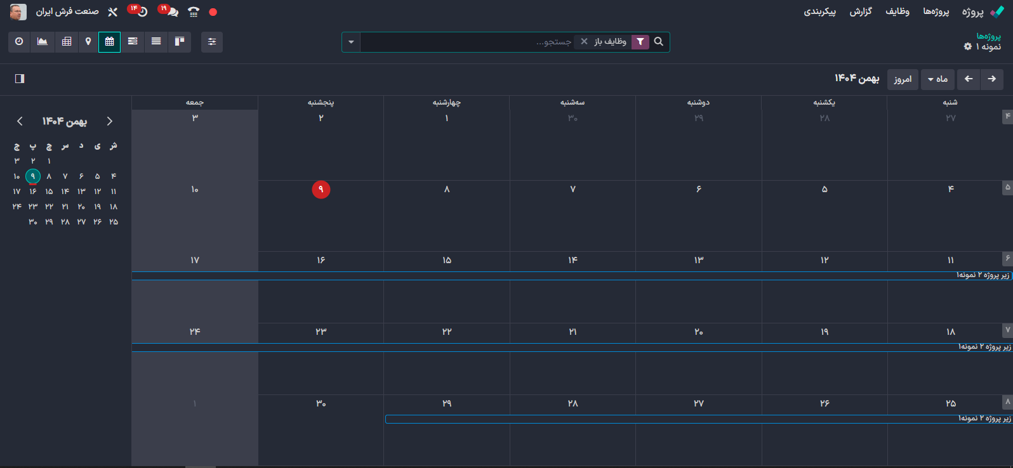Open the conversations icon with badge 19

(x=172, y=12)
